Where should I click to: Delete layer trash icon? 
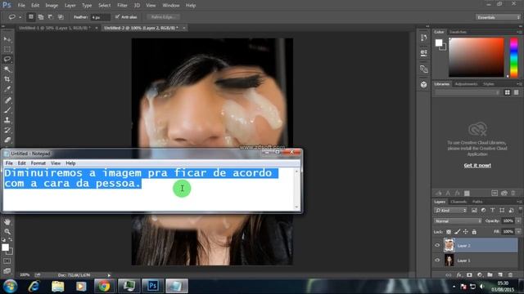coord(510,275)
